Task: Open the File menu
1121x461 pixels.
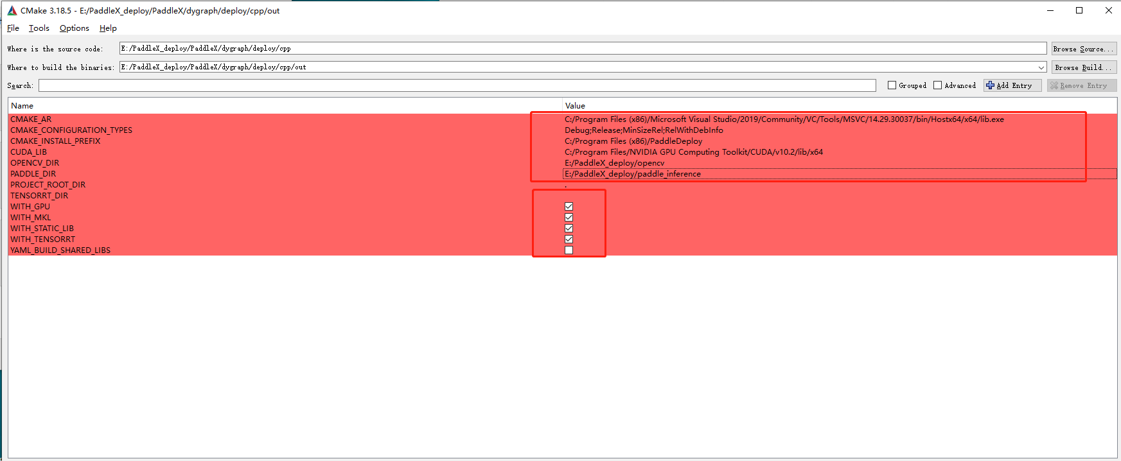Action: coord(13,28)
